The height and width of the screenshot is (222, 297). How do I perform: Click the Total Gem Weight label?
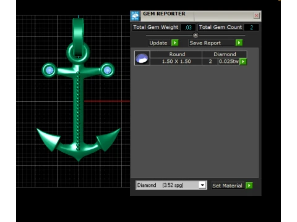point(156,27)
